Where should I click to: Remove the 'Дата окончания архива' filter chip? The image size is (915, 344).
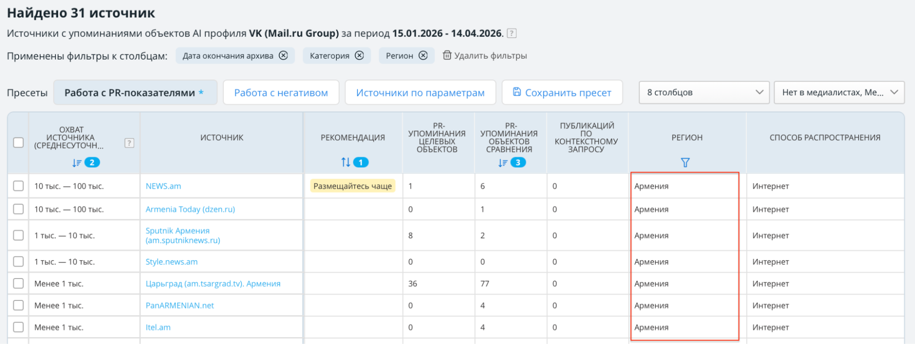pyautogui.click(x=284, y=55)
